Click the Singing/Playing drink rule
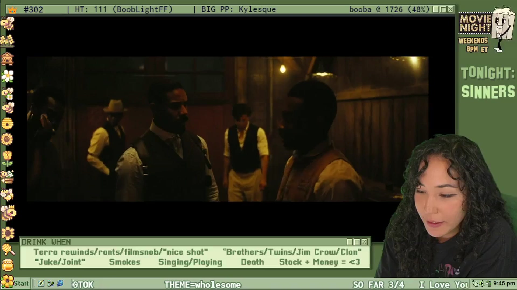Viewport: 517px width, 290px height. tap(190, 262)
